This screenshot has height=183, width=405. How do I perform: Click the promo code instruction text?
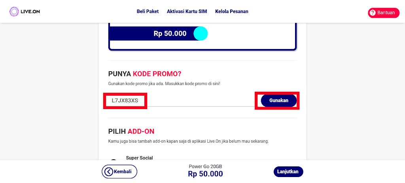click(x=164, y=84)
